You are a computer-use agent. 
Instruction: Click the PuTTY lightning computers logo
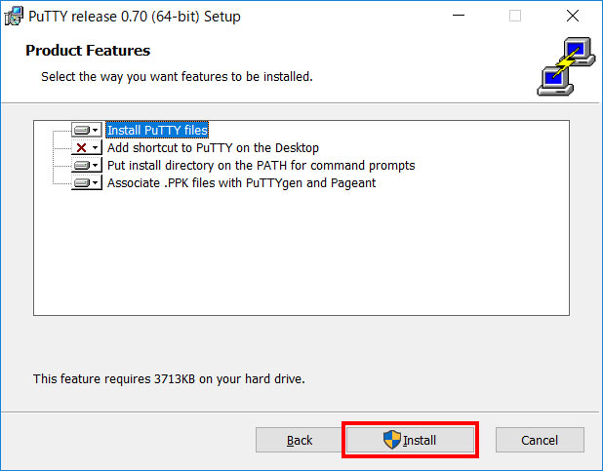[x=566, y=66]
